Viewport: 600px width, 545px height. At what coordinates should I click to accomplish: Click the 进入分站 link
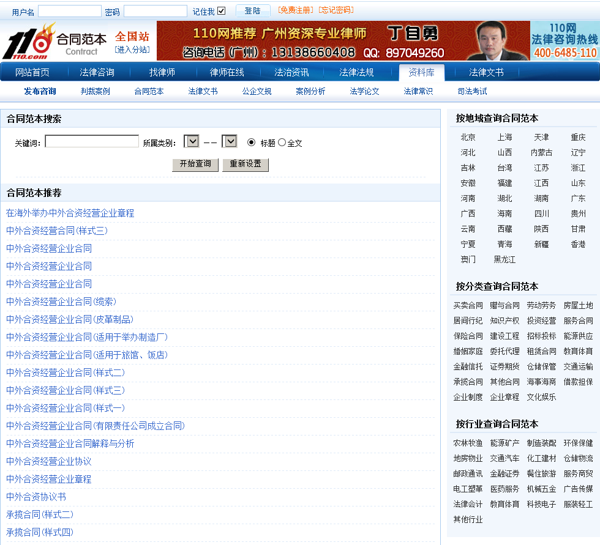[x=132, y=50]
